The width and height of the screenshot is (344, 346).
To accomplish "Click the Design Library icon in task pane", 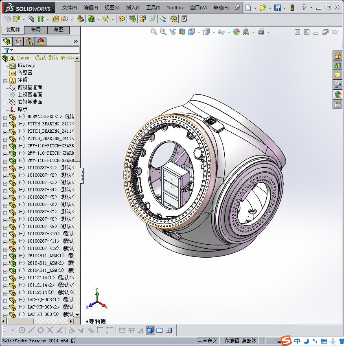I will click(x=337, y=65).
